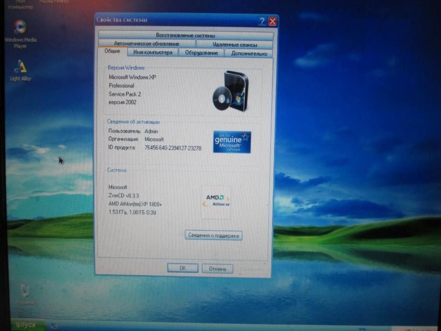Screen dimensions: 441x331
Task: Click the версия 2002 text
Action: [x=122, y=103]
